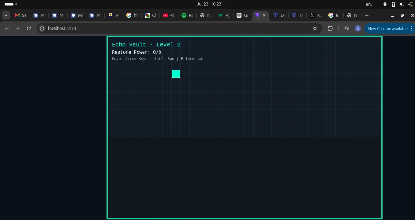View site information for localhost
The width and height of the screenshot is (415, 220).
coord(42,28)
